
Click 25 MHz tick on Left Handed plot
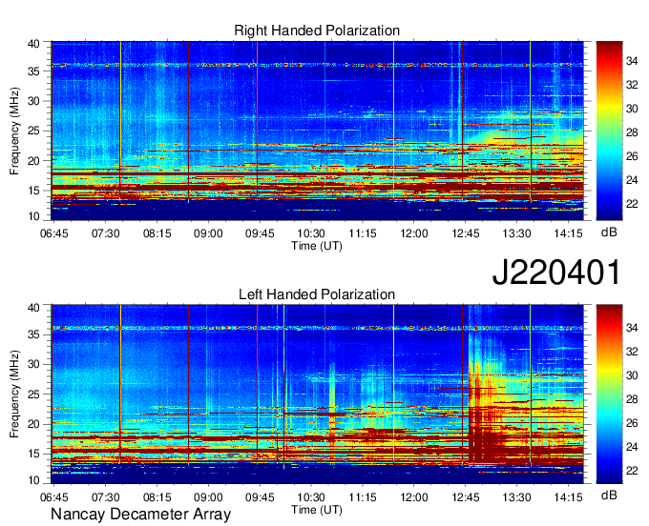(33, 394)
